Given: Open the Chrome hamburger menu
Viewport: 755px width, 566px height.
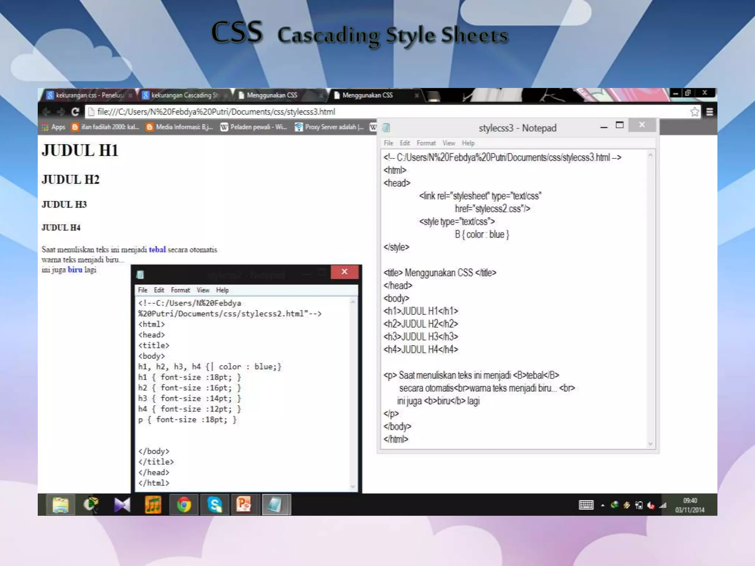Looking at the screenshot, I should [x=709, y=112].
